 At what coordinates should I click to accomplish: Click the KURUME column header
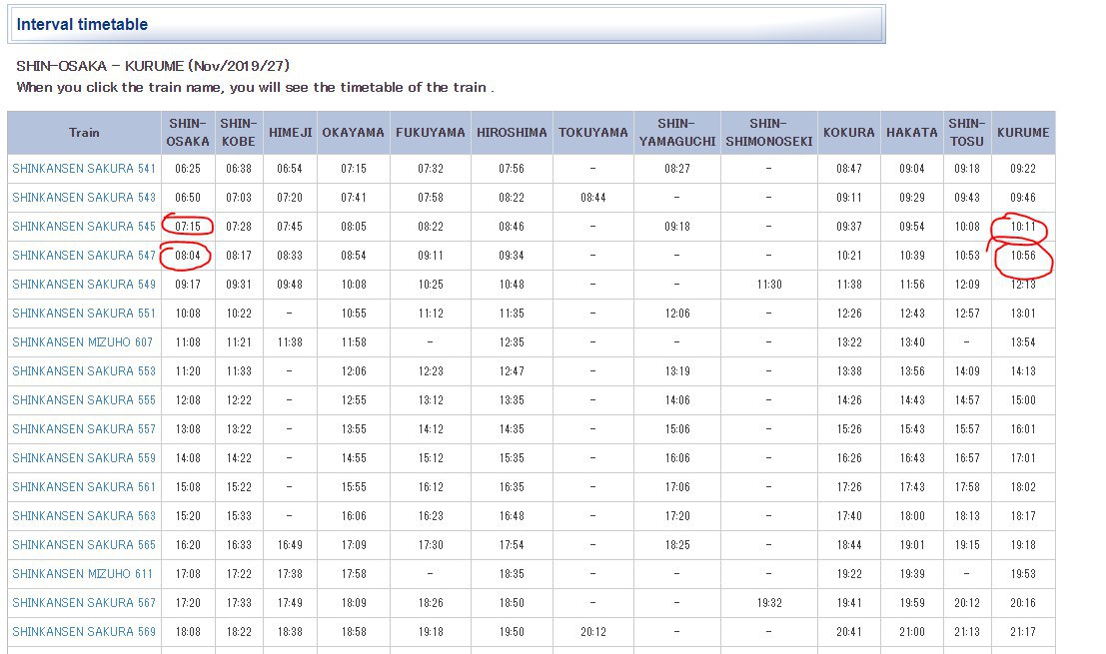(x=1023, y=133)
